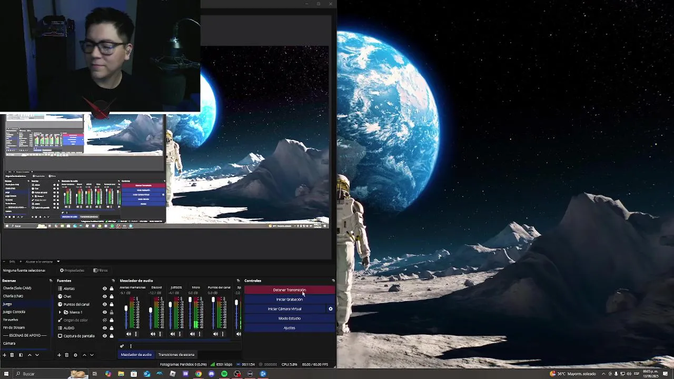Open options dots for the Discord channel
This screenshot has height=379, width=674.
click(160, 334)
